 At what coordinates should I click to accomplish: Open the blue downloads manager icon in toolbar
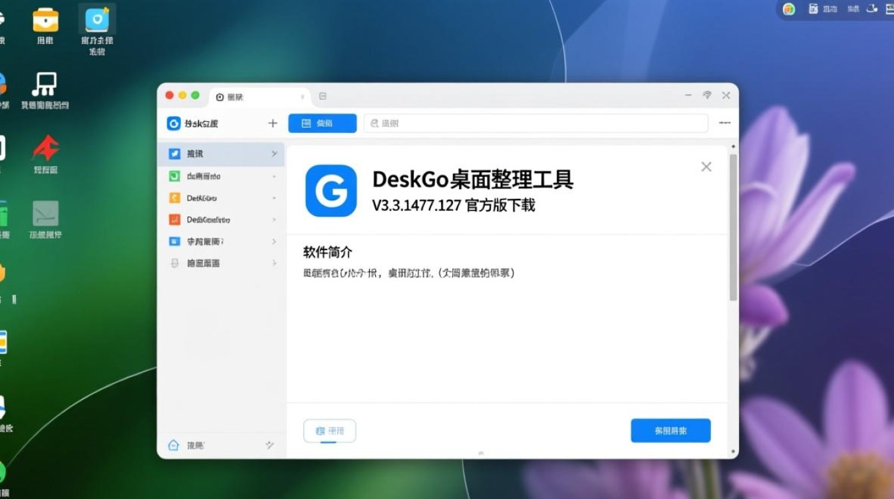(x=322, y=123)
